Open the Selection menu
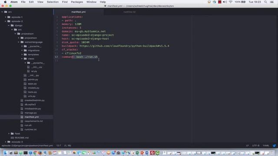 click(53, 2)
